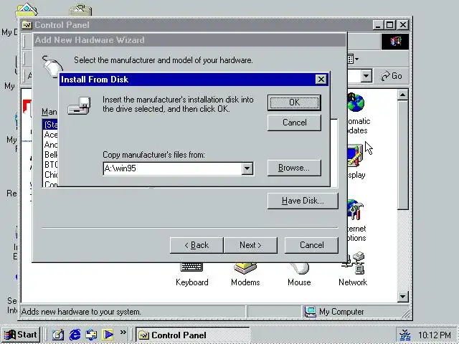Screen dimensions: 459x344
Task: Open the Automatic Updates icon in Control Panel
Action: click(358, 113)
